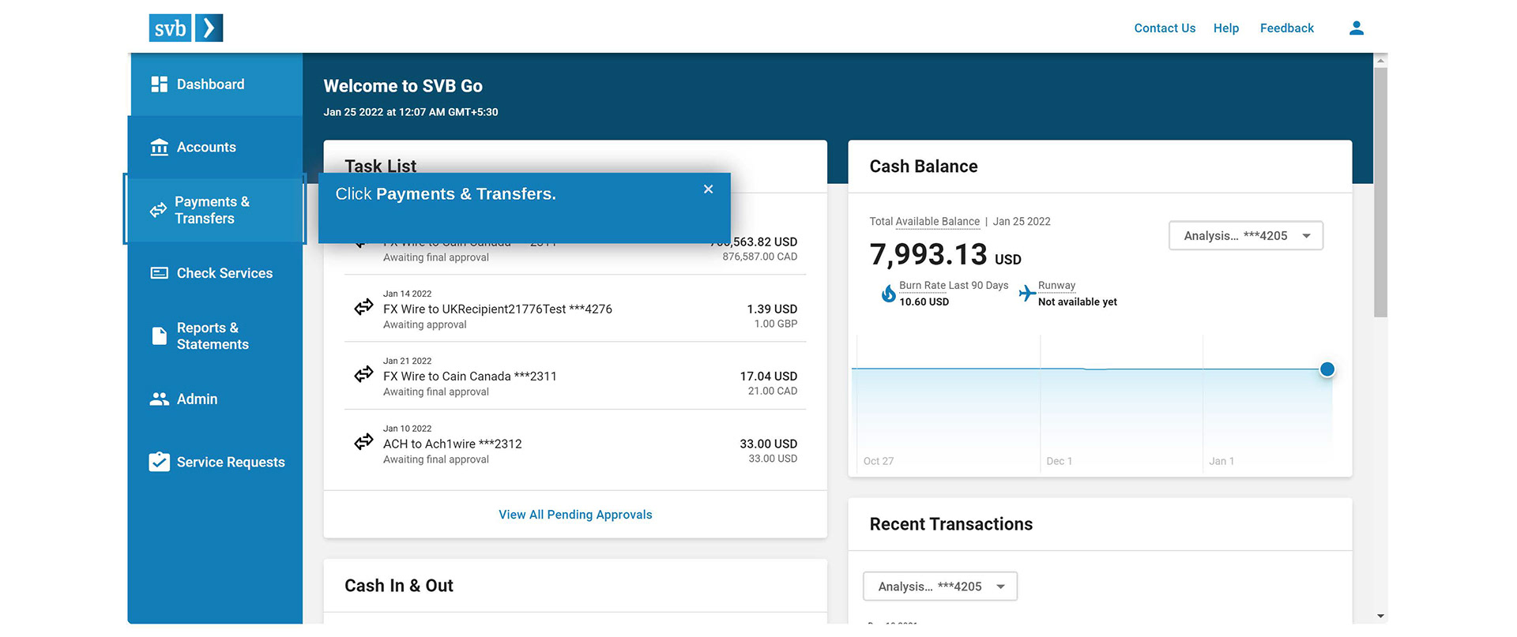Screen dimensions: 1517x637
Task: Click the page vertical scrollbar thumb
Action: click(x=1380, y=193)
